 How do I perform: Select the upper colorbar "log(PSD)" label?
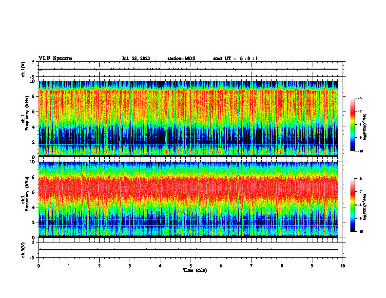[365, 127]
